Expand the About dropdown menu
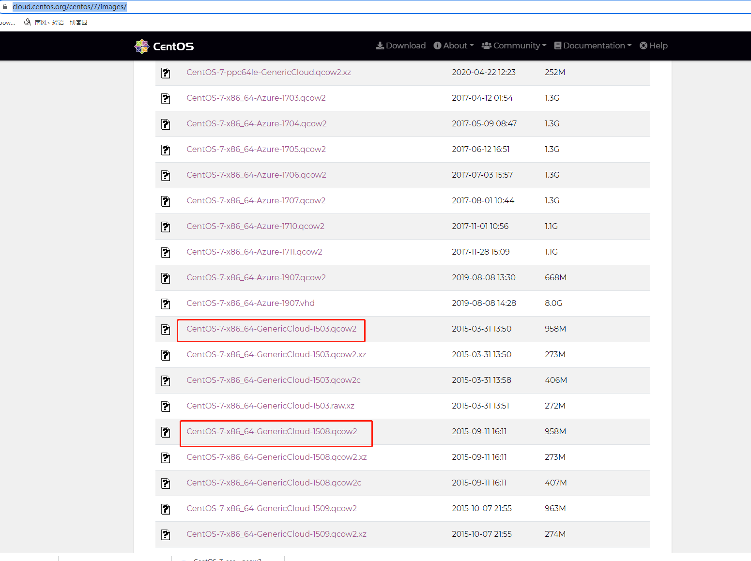Viewport: 751px width, 561px height. (454, 45)
